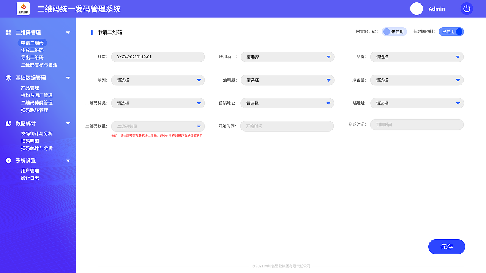Click the 二维码管理 grid icon in sidebar
The image size is (486, 273).
8,33
